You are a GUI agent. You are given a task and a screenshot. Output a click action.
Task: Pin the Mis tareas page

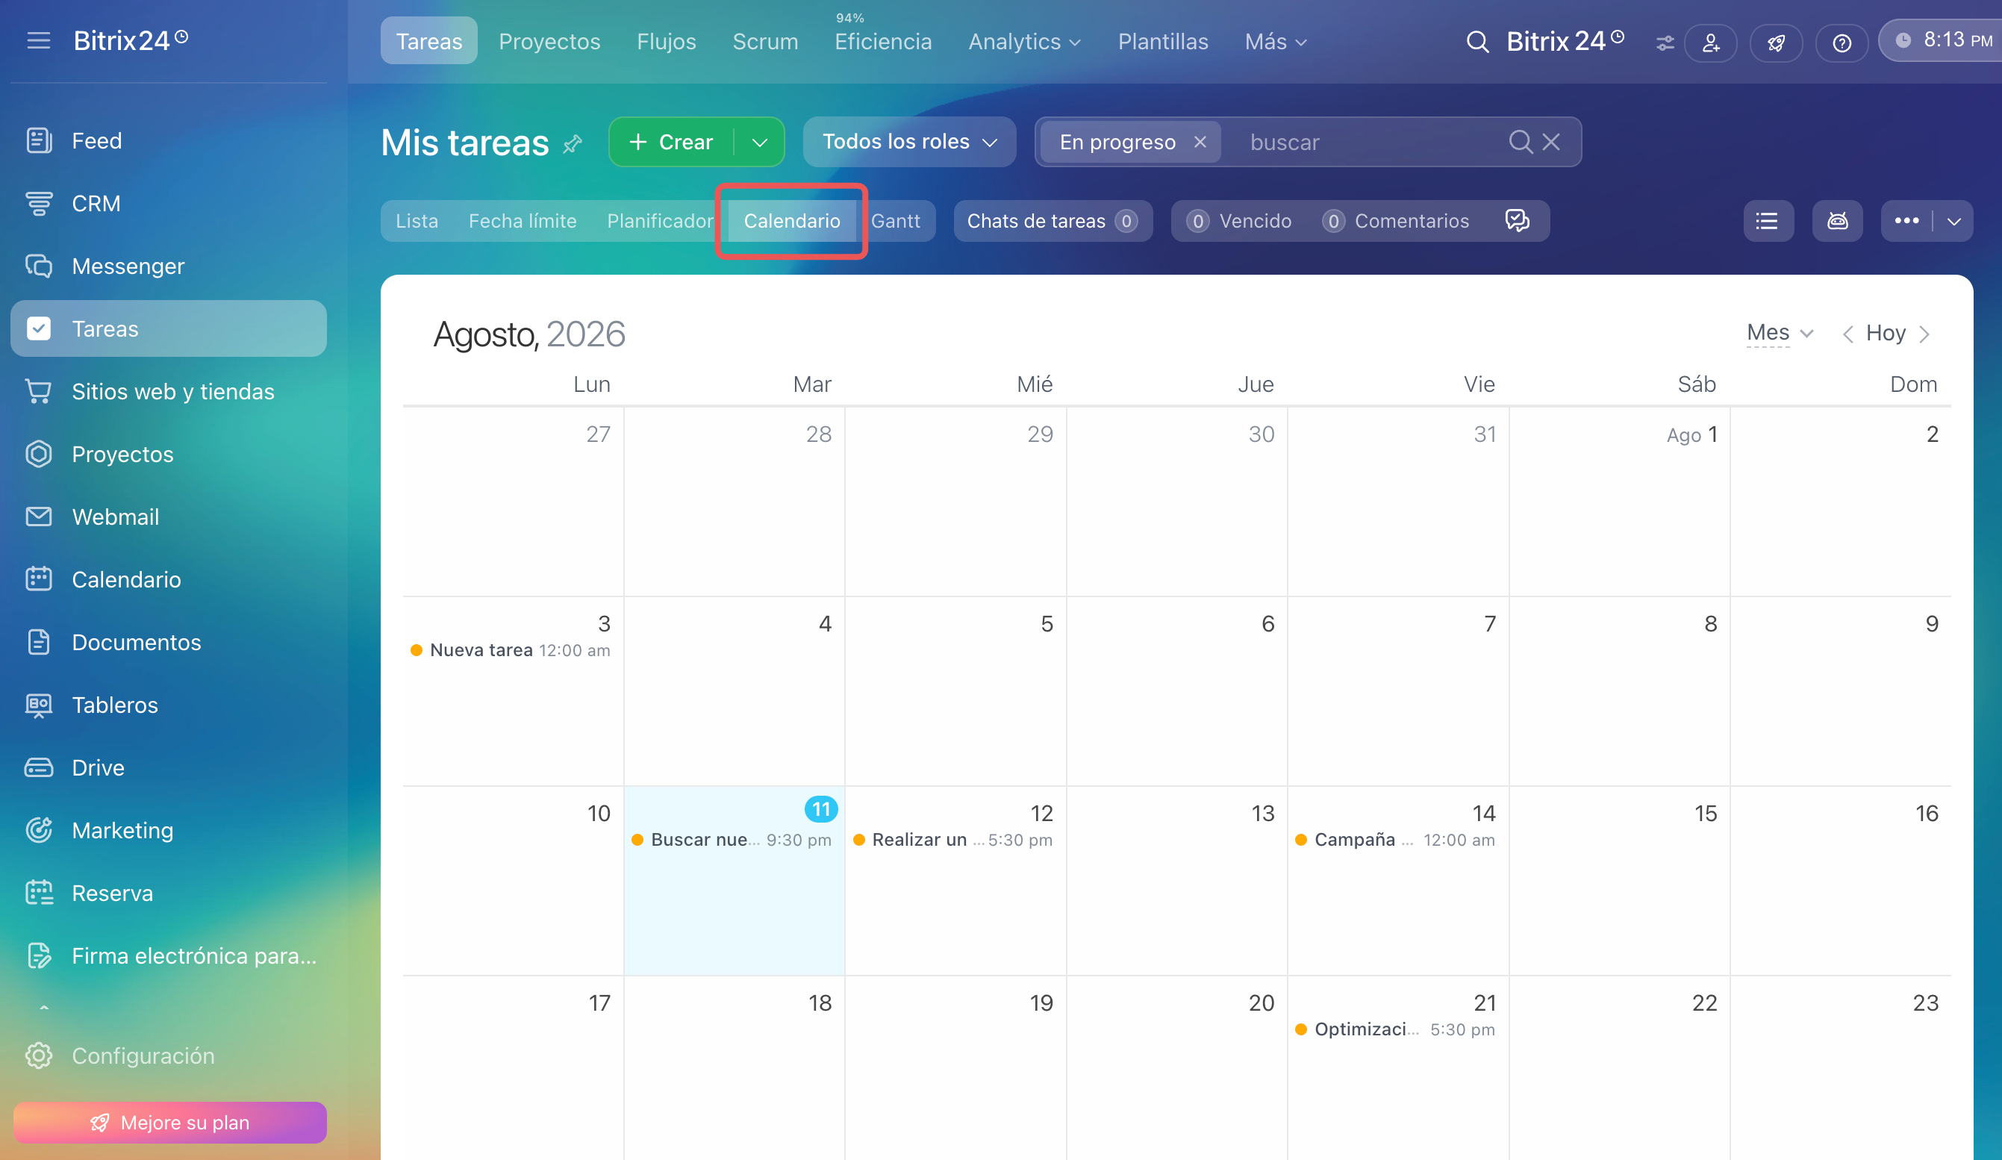click(572, 144)
